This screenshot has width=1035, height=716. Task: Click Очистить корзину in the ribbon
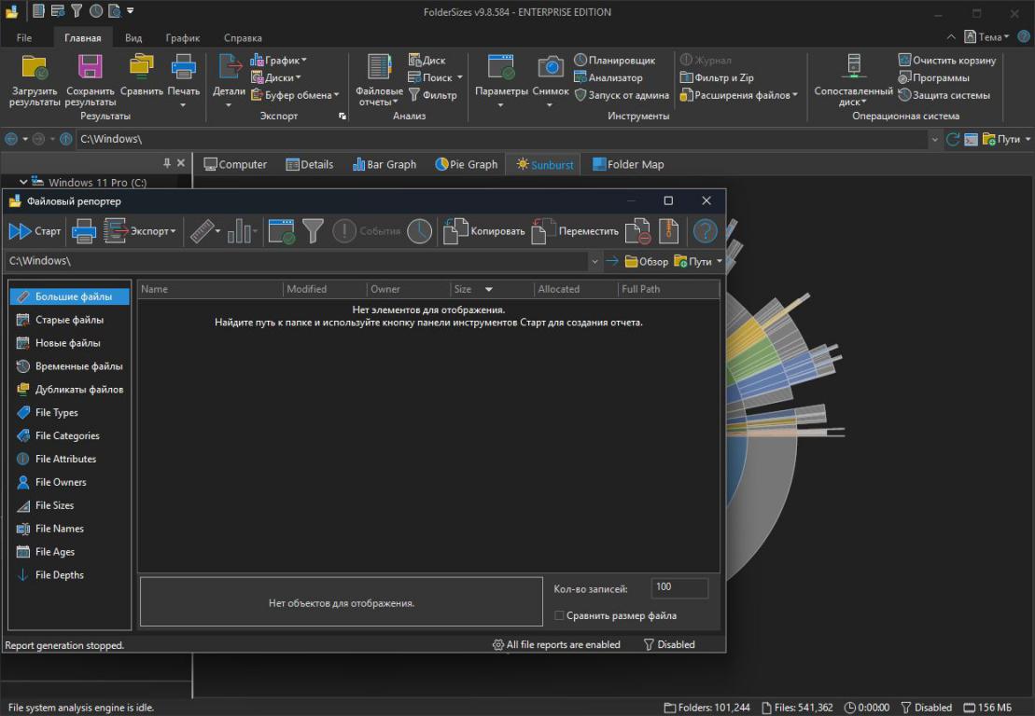tap(946, 61)
